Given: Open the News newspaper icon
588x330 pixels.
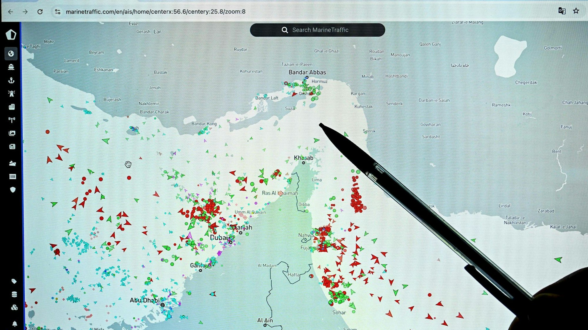Looking at the screenshot, I should pyautogui.click(x=12, y=146).
